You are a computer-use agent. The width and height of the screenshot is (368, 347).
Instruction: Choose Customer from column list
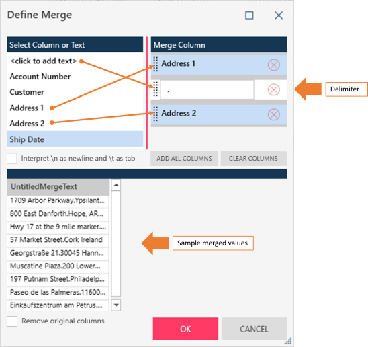coord(27,92)
